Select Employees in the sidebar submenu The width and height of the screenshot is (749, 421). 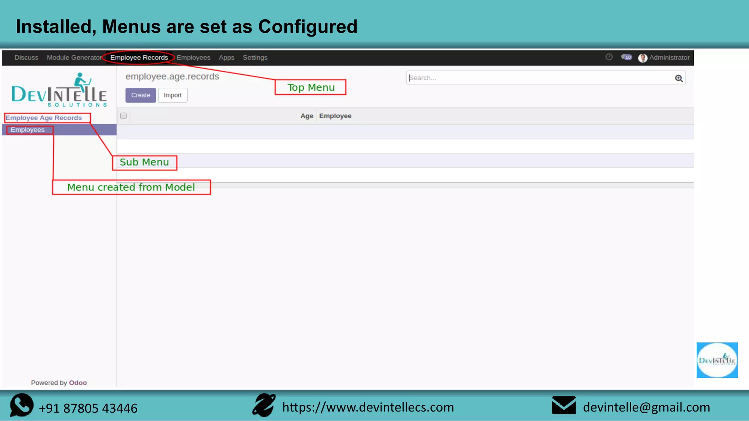coord(28,130)
